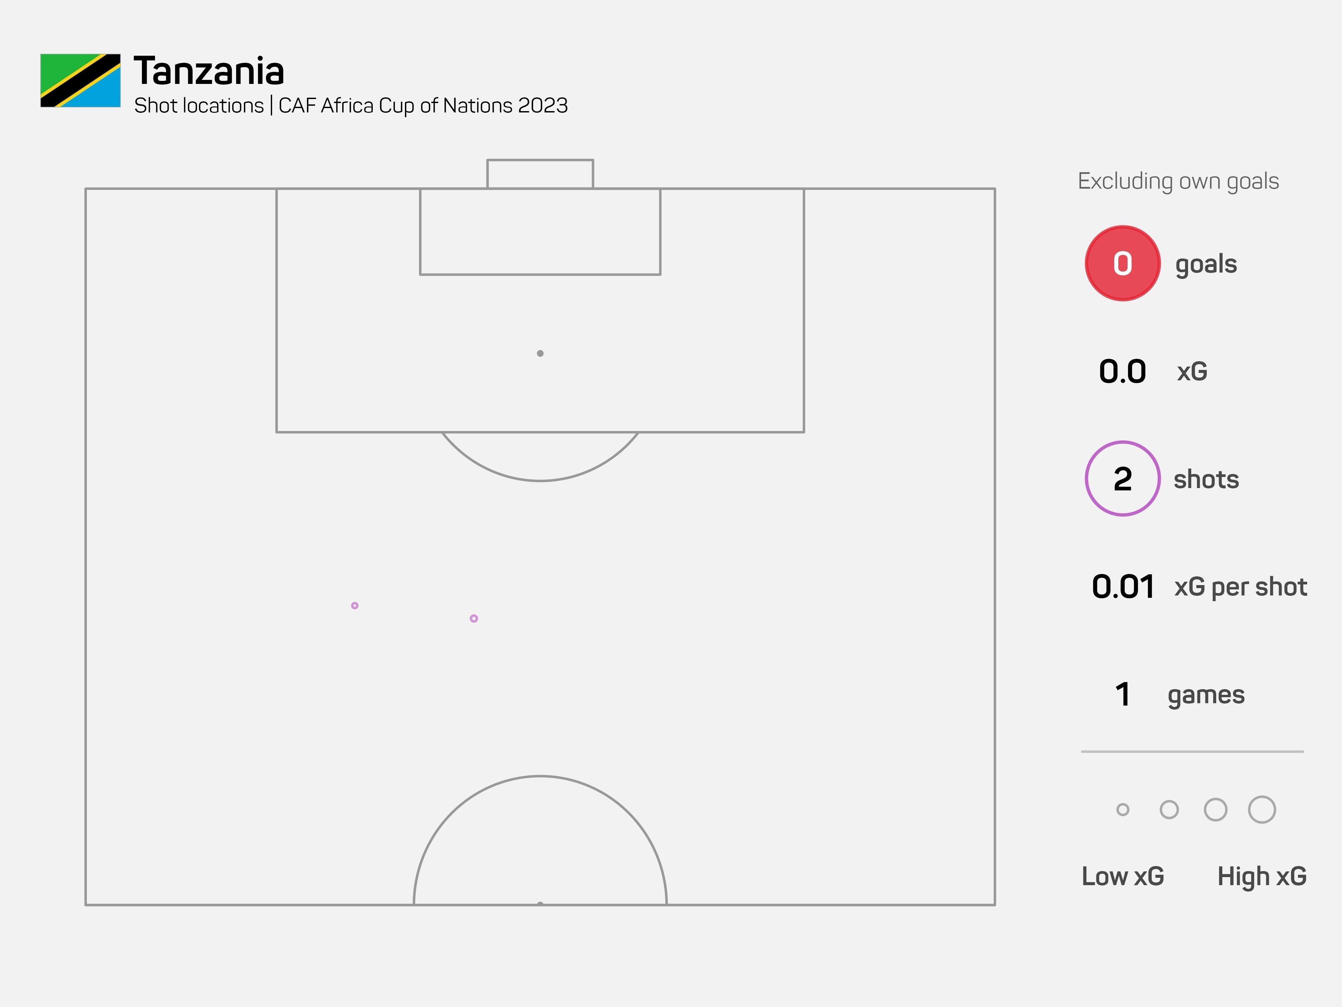1342x1007 pixels.
Task: Click the Tanzania title text
Action: coord(209,71)
